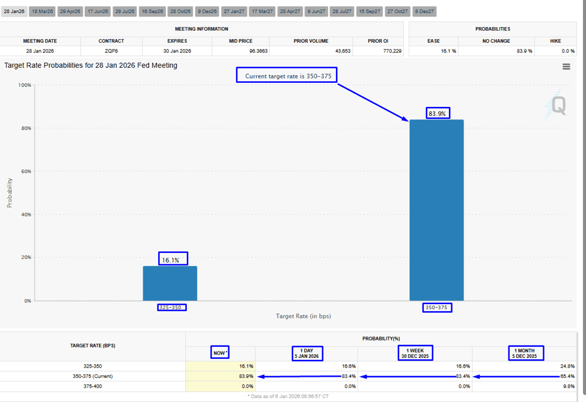Select the 28 Jan26 active tab

14,11
